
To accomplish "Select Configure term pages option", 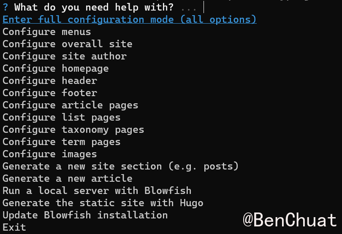I will tap(61, 142).
